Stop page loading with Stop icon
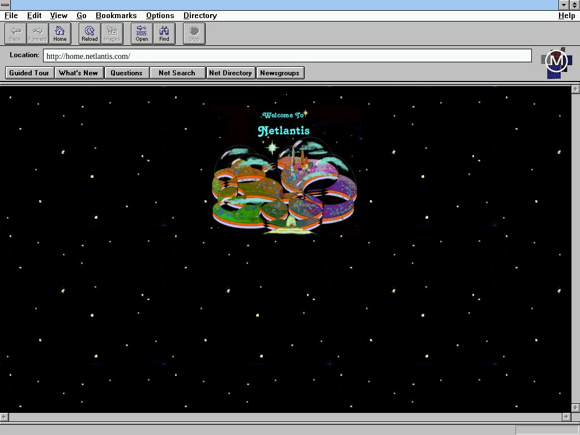 coord(194,33)
